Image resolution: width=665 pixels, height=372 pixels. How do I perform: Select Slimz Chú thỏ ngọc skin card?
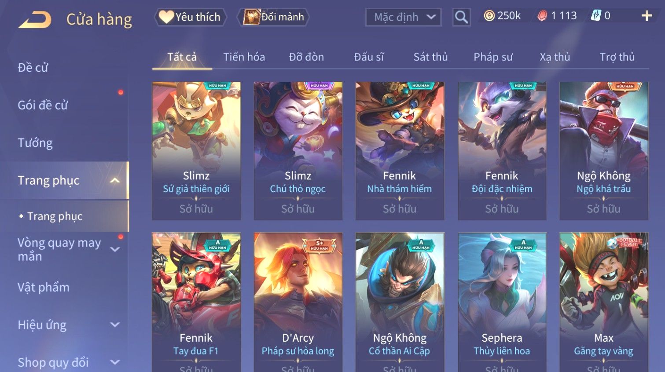point(298,151)
